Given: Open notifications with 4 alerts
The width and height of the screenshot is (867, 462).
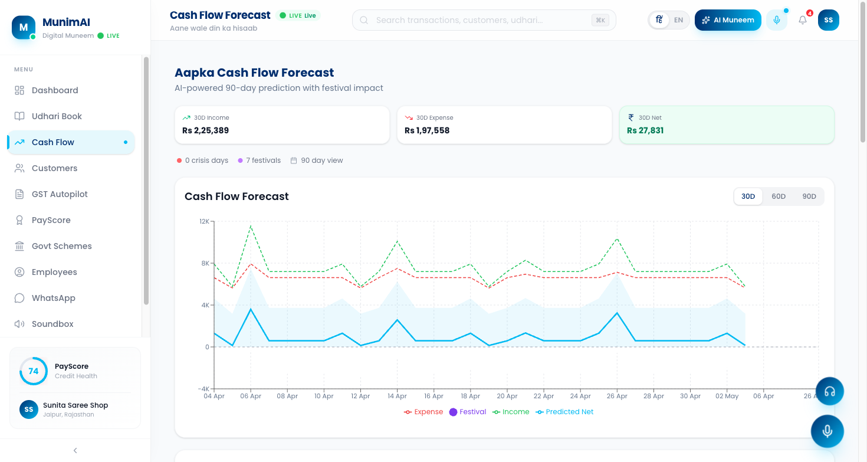Looking at the screenshot, I should click(802, 19).
